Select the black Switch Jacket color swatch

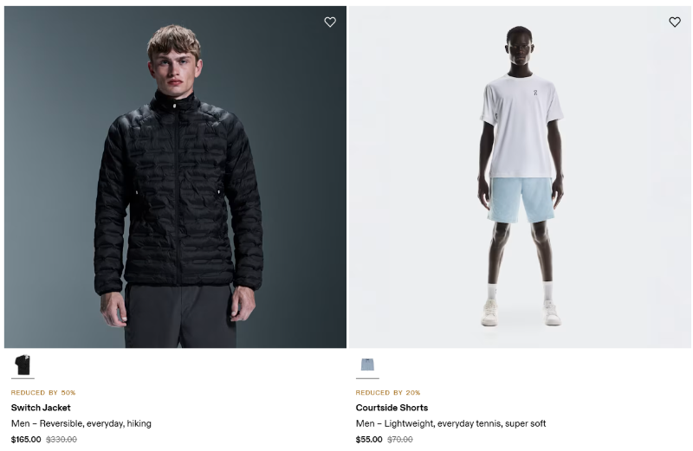(23, 364)
